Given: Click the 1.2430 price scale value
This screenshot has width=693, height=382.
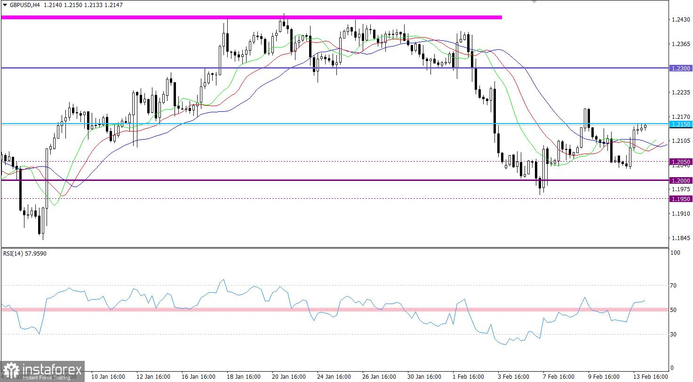Looking at the screenshot, I should click(x=681, y=20).
